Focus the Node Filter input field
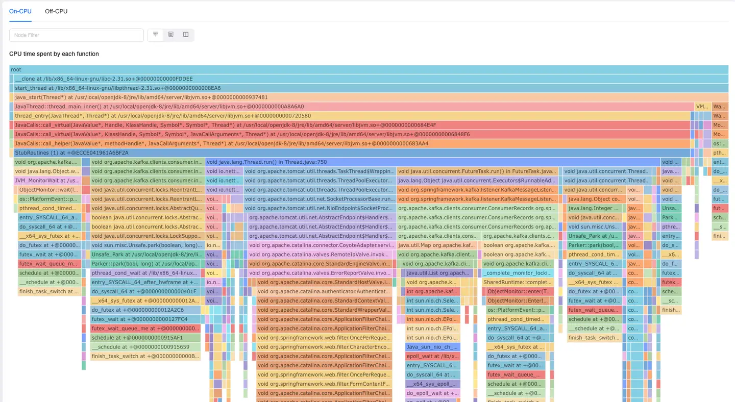This screenshot has height=402, width=735. 77,35
